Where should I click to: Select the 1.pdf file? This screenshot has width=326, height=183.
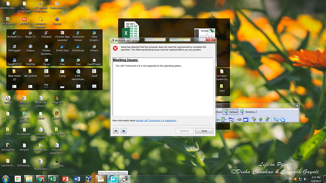[x=46, y=74]
